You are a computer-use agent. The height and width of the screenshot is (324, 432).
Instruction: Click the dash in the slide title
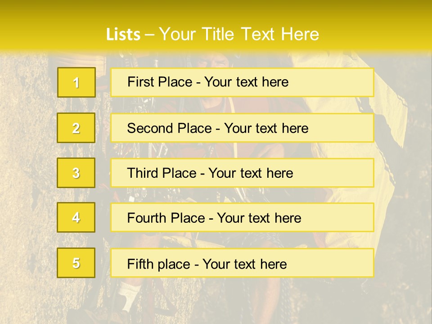pyautogui.click(x=150, y=35)
